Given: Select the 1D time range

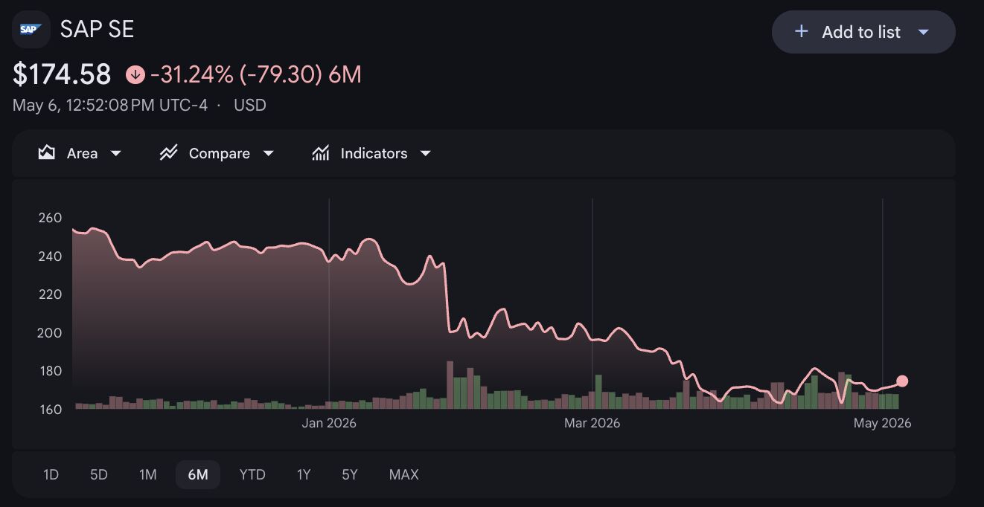Looking at the screenshot, I should (x=51, y=474).
